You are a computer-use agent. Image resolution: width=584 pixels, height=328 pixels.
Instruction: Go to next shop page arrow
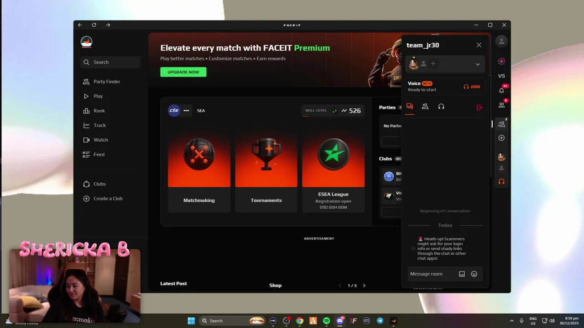[x=364, y=286]
